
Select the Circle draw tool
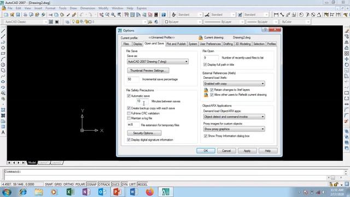3,65
